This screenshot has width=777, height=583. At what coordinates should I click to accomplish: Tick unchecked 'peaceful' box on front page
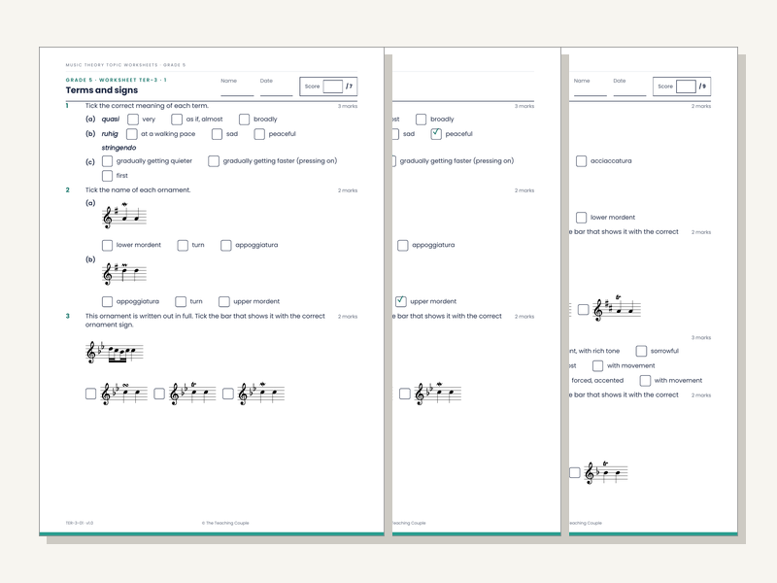[x=259, y=134]
